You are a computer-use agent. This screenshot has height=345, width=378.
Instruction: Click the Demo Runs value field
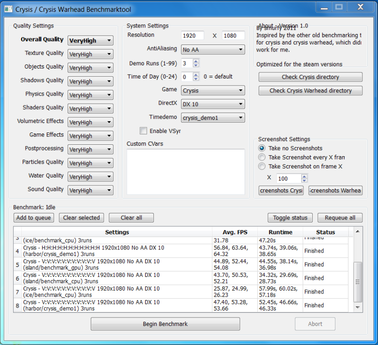click(187, 63)
